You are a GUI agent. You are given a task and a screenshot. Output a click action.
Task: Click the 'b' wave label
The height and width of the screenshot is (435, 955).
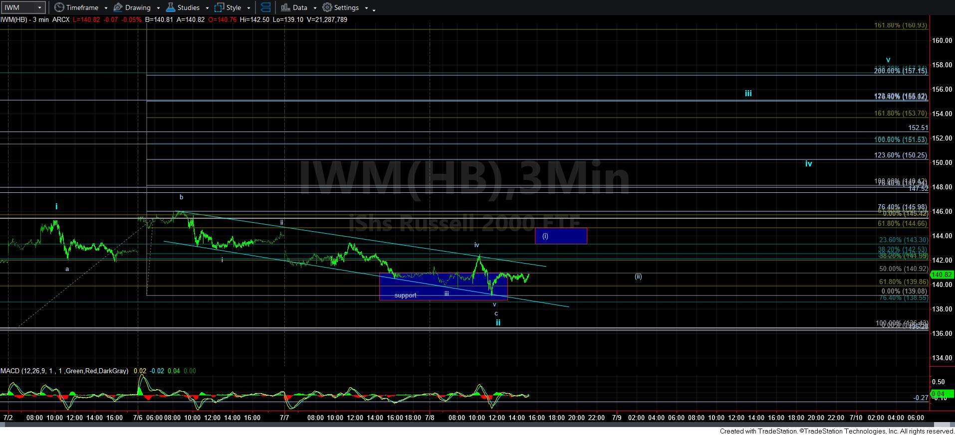tap(181, 197)
